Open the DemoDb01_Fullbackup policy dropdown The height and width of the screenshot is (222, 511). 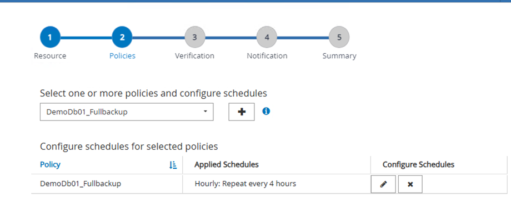[127, 112]
